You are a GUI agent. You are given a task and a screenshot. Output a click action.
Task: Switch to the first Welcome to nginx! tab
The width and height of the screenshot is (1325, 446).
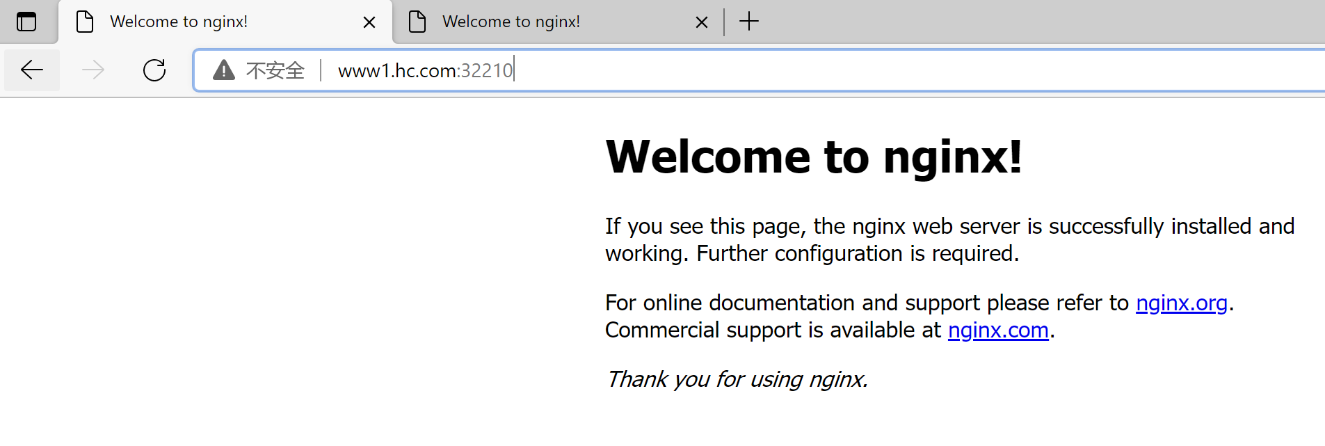point(179,22)
